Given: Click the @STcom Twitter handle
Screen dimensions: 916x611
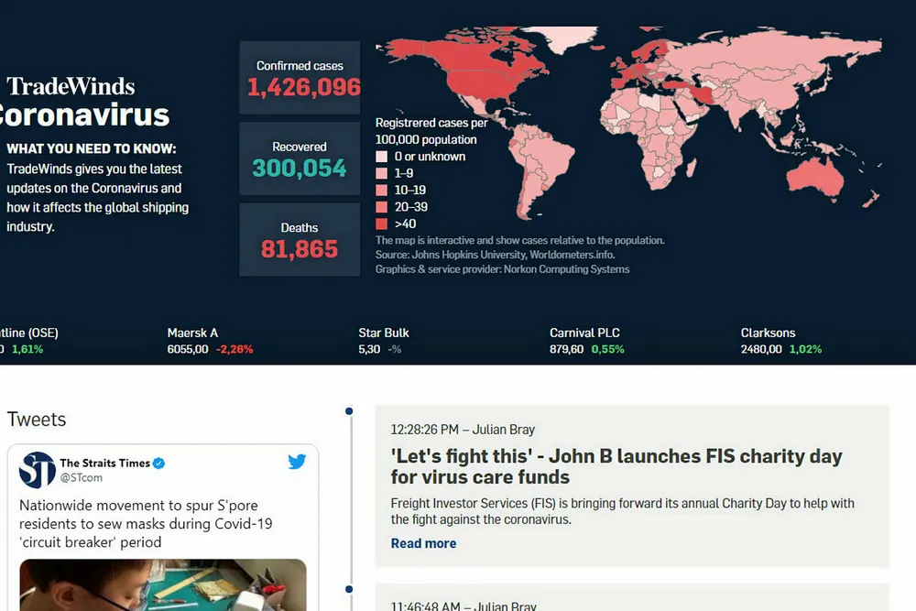Looking at the screenshot, I should pyautogui.click(x=82, y=478).
